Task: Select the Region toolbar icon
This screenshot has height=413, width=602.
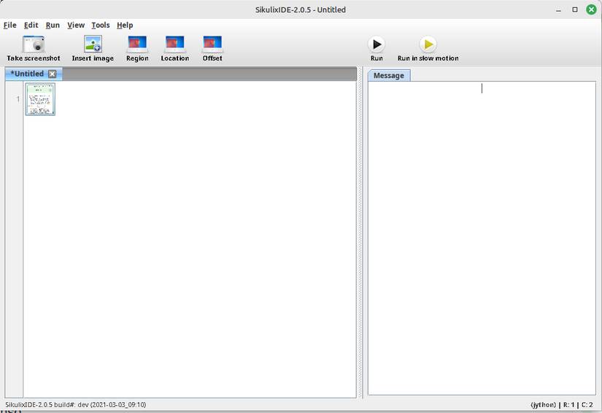Action: pyautogui.click(x=137, y=44)
